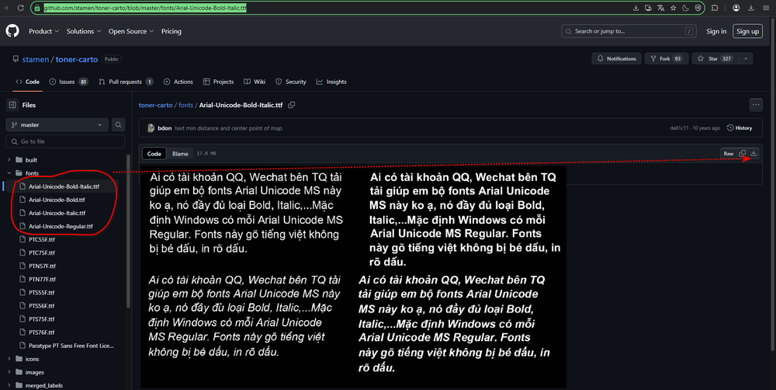Click the Notifications button

pyautogui.click(x=617, y=58)
